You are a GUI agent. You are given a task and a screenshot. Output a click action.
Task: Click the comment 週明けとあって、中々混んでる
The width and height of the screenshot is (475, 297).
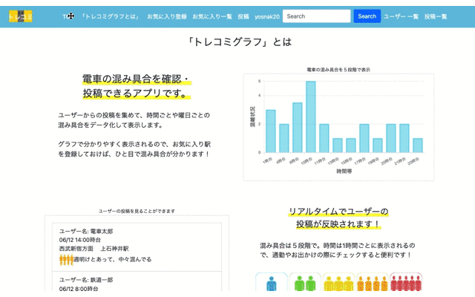pos(112,259)
